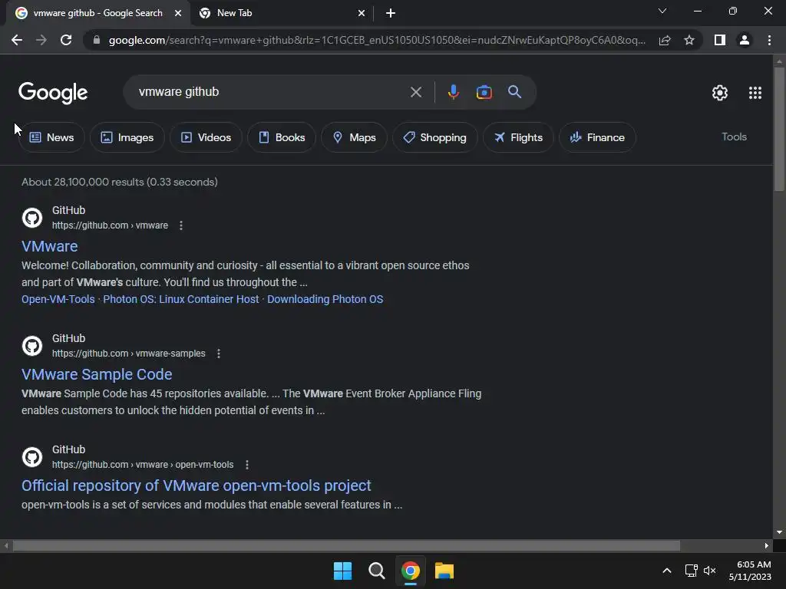Switch to the New Tab browser tab
This screenshot has height=589, width=786.
pyautogui.click(x=282, y=13)
